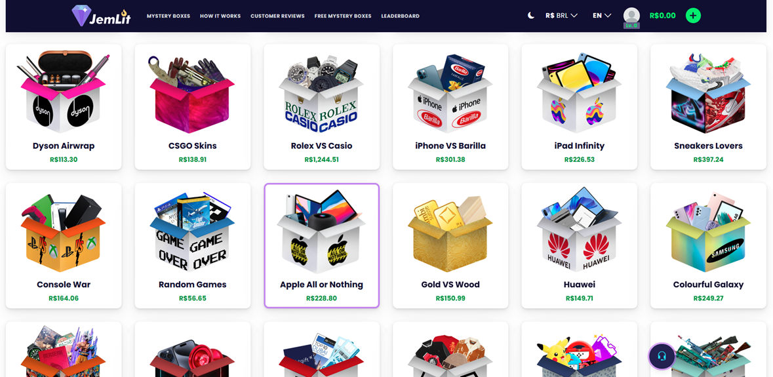The image size is (773, 377).
Task: Open How It Works page
Action: [220, 16]
